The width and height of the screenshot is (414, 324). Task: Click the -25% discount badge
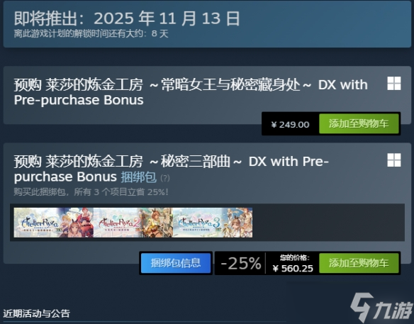240,263
